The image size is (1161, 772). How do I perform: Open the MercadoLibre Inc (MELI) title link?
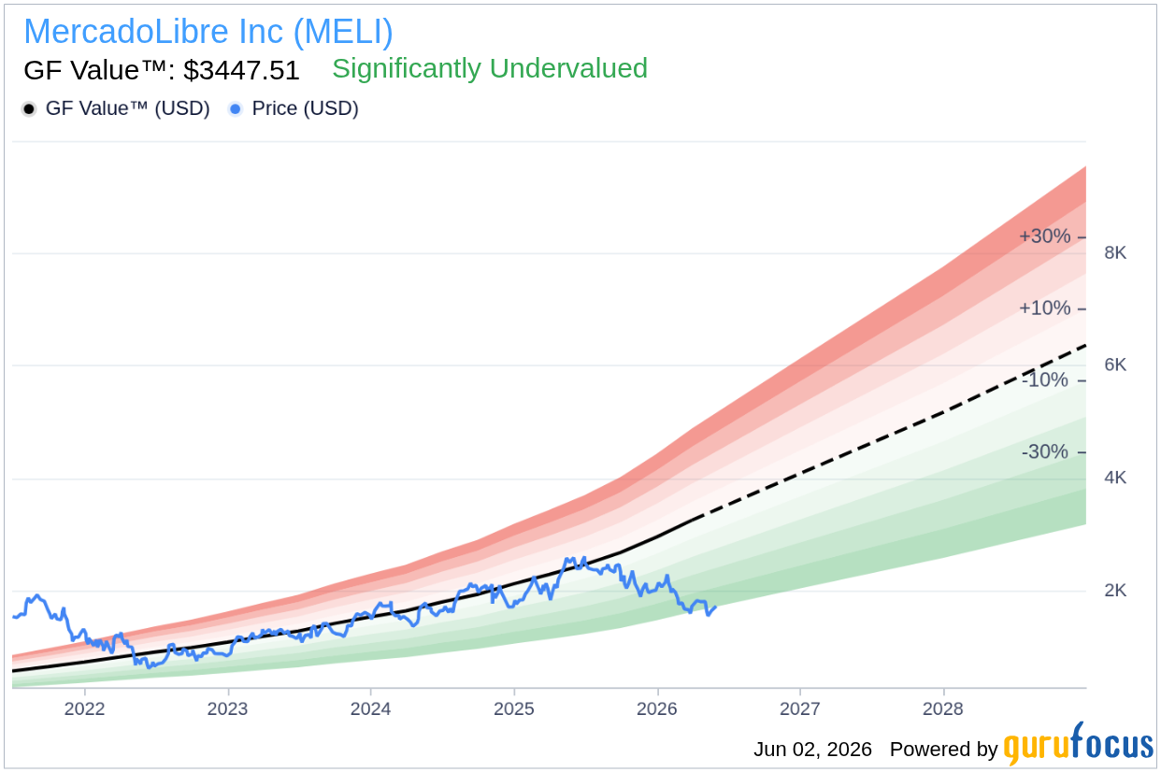tap(208, 31)
